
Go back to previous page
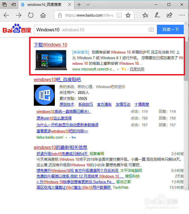pos(6,15)
